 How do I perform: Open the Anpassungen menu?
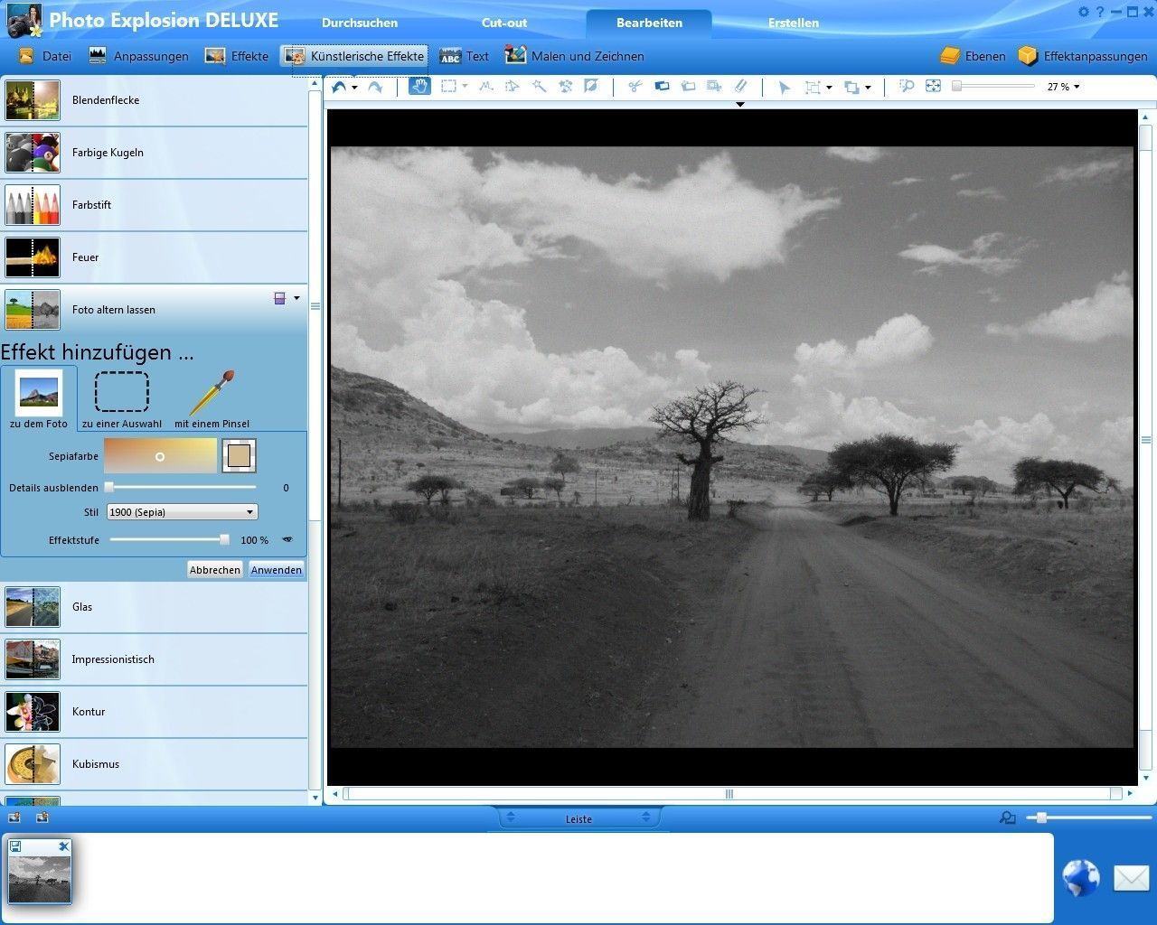tap(139, 56)
